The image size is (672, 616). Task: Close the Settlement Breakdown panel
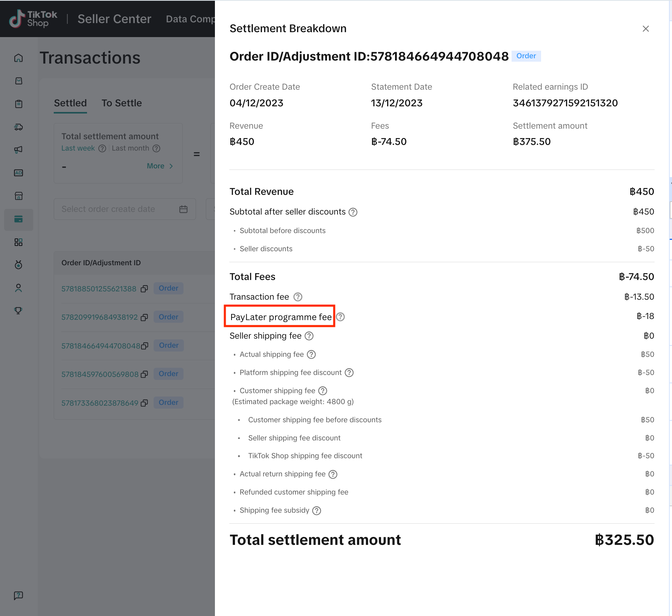(x=646, y=29)
